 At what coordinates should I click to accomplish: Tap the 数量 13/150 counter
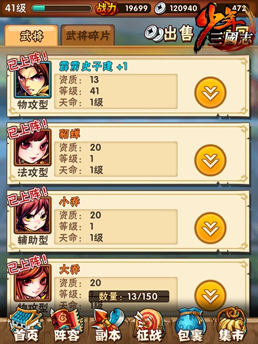pyautogui.click(x=129, y=297)
